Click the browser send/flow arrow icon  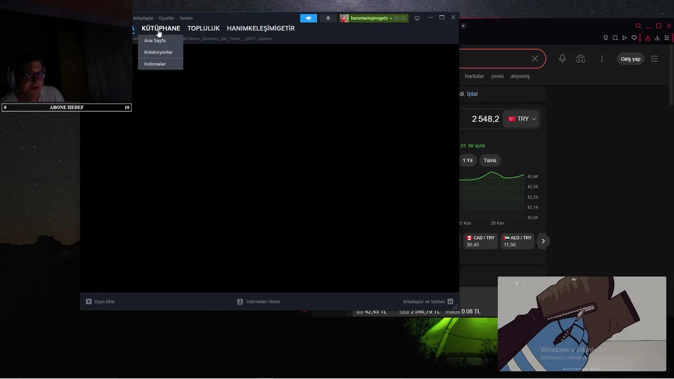point(625,38)
